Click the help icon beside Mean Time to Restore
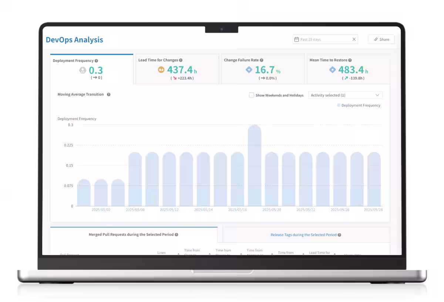This screenshot has height=302, width=444. tap(350, 60)
